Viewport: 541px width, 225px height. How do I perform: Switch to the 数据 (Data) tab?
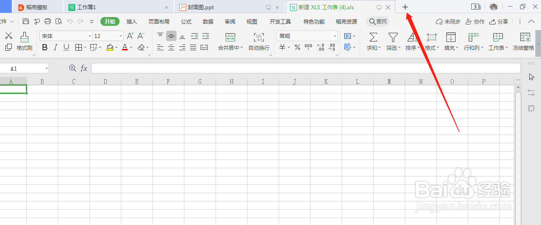coord(208,21)
